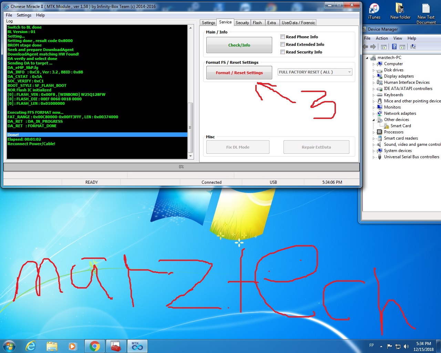
Task: Open Windows Media Player taskbar icon
Action: click(x=72, y=346)
